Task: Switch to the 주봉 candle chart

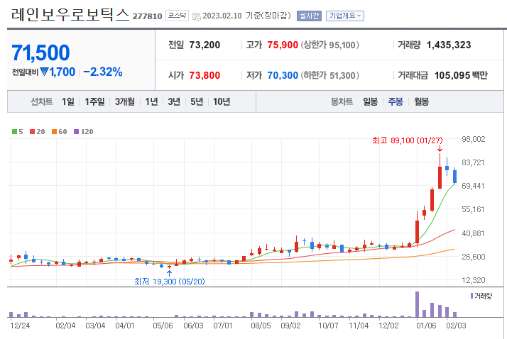Action: (396, 101)
